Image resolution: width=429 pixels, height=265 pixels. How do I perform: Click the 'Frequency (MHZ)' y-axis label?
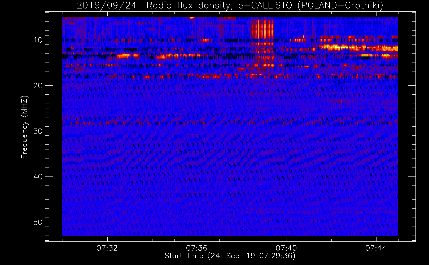tap(24, 127)
